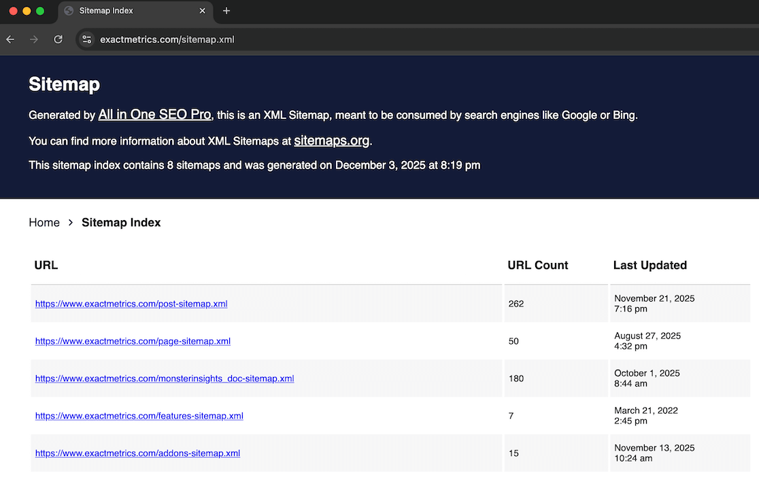Click the browser back navigation arrow

coord(10,39)
